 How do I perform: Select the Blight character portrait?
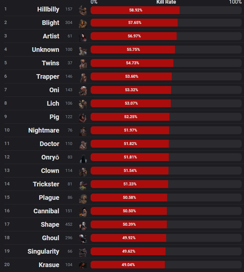pos(83,24)
